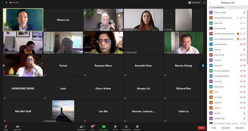Enter full screen with the top-right icon
This screenshot has width=248, height=131.
click(x=204, y=3)
